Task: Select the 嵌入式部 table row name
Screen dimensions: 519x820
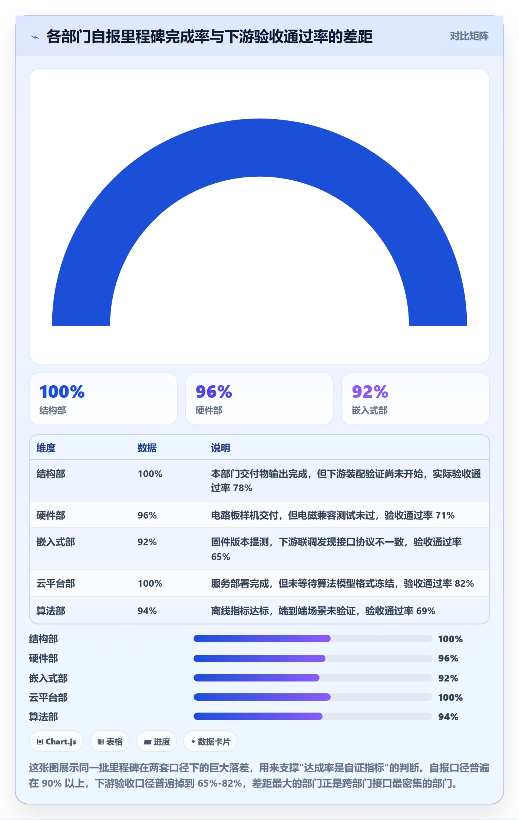Action: pos(56,542)
